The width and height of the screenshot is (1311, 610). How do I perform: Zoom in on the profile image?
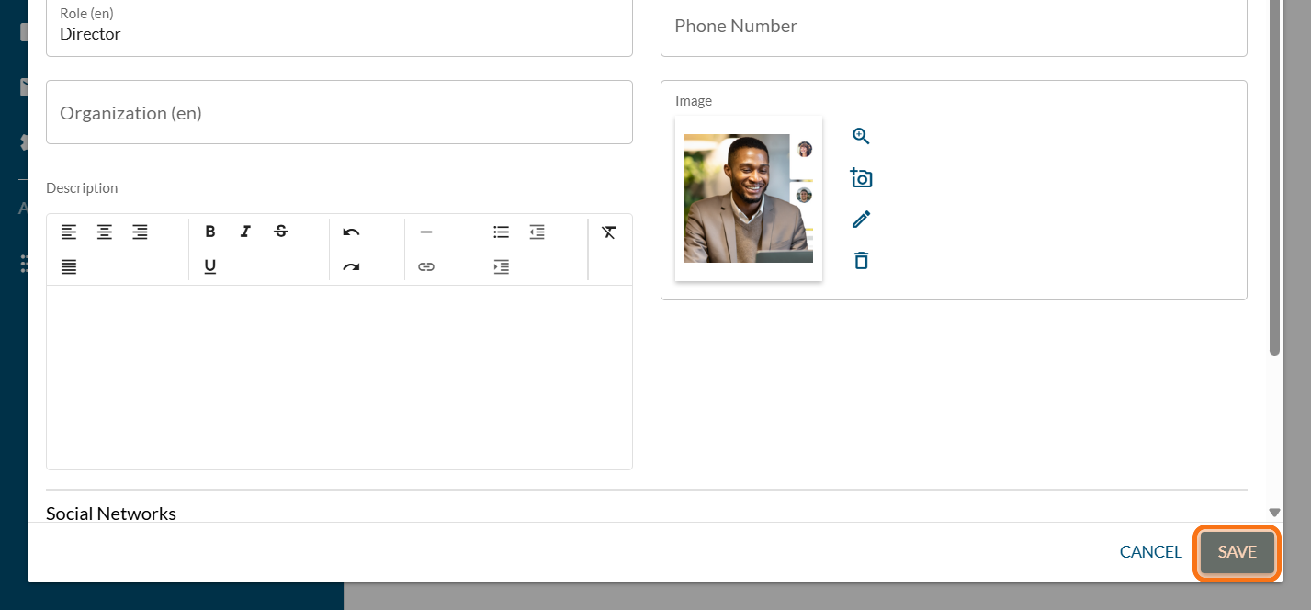click(x=861, y=137)
